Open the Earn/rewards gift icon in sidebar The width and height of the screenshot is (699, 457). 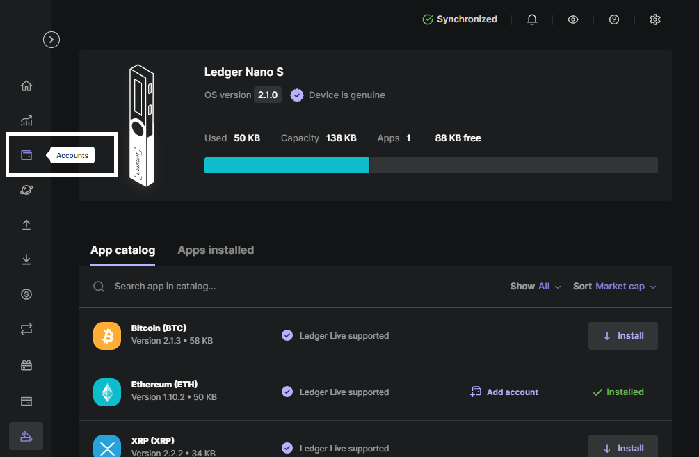[26, 365]
